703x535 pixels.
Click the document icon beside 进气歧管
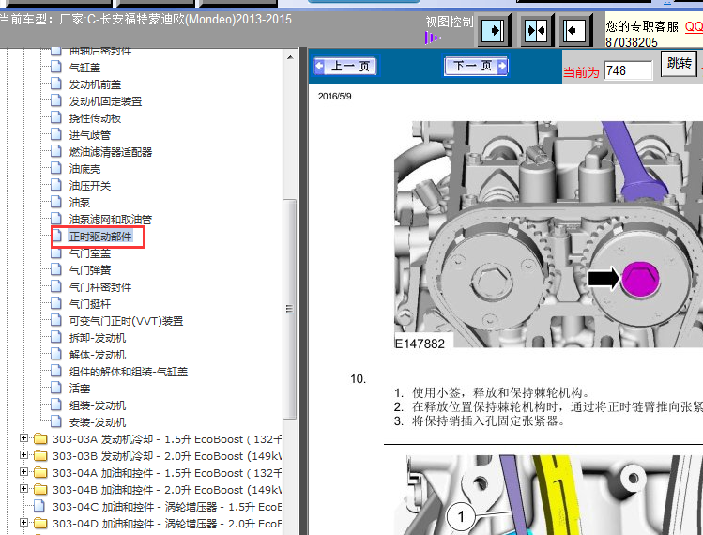point(56,134)
